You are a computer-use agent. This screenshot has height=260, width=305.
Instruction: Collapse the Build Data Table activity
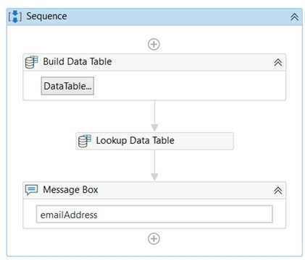pyautogui.click(x=278, y=62)
